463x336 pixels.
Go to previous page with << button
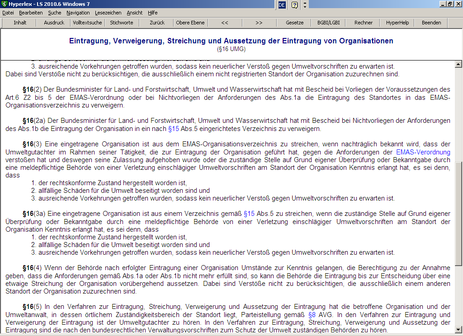225,23
